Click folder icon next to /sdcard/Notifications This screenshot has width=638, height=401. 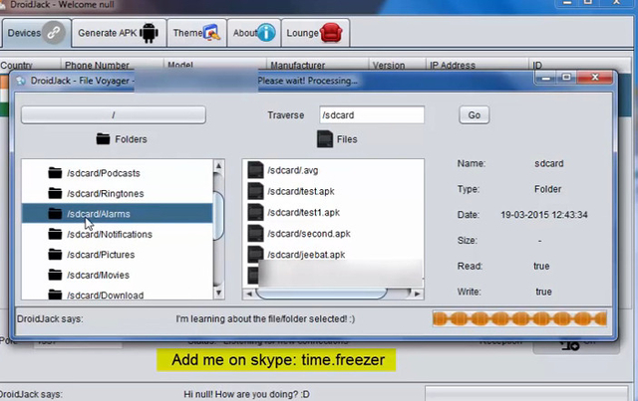55,234
